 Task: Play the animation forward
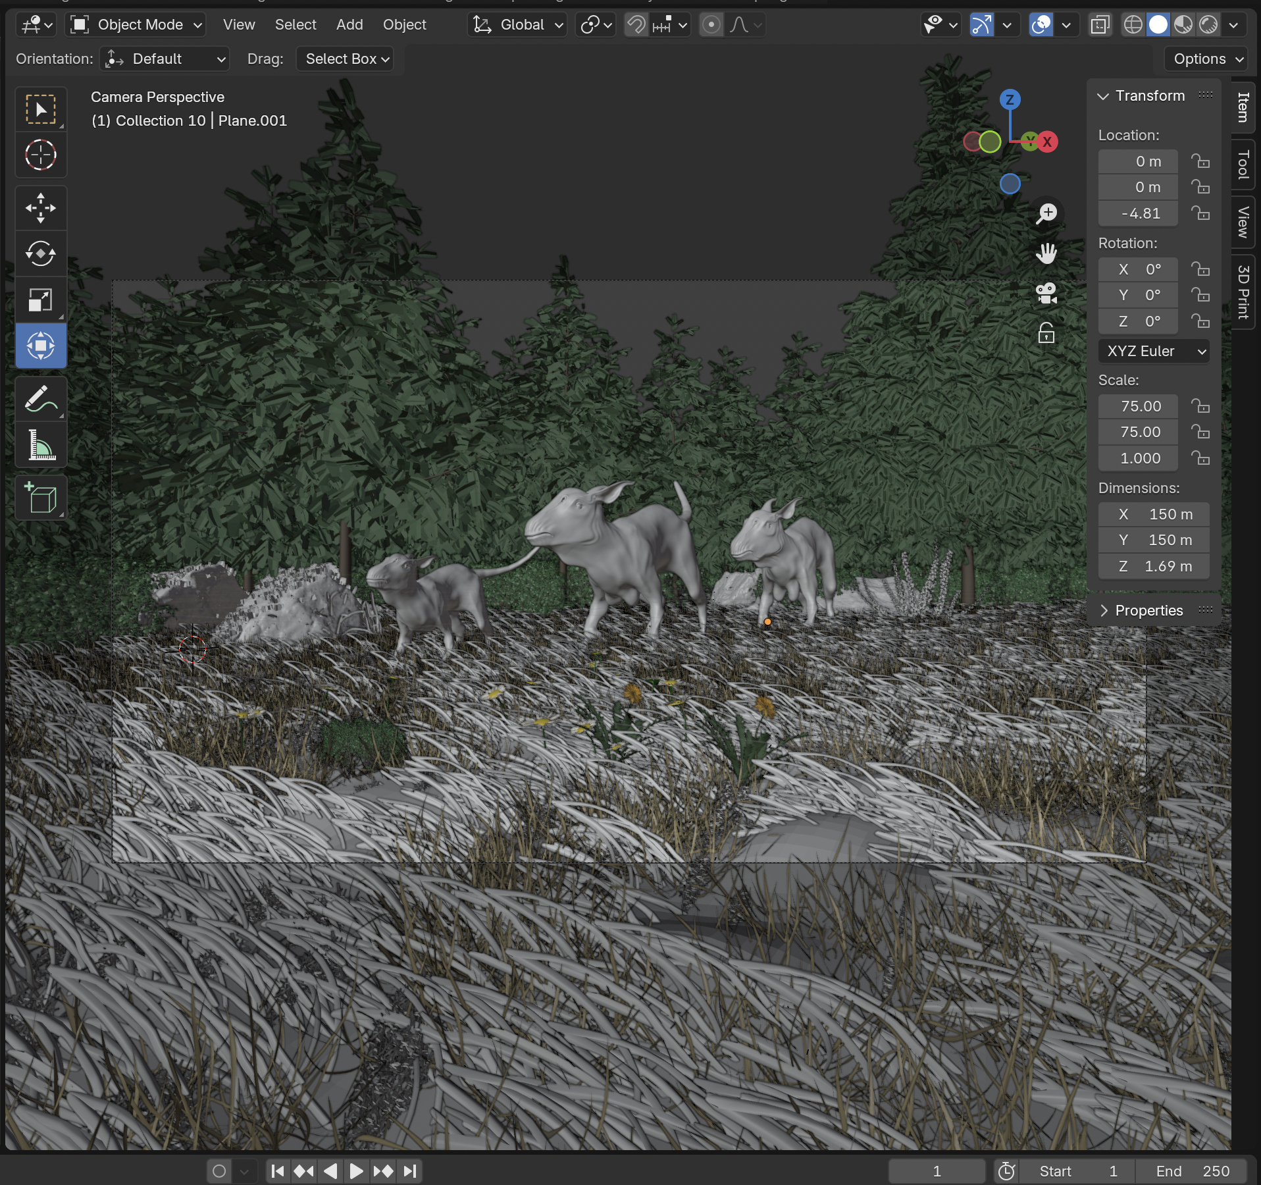pos(356,1171)
